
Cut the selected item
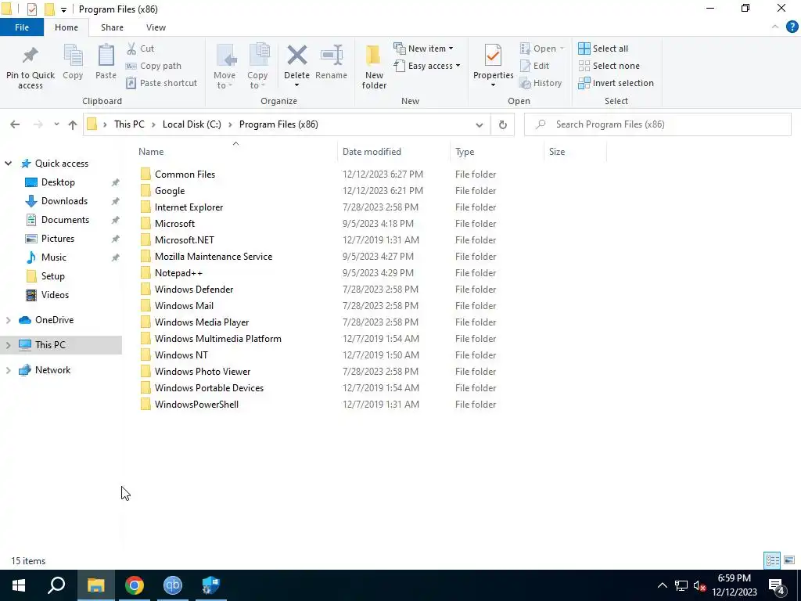click(x=141, y=49)
